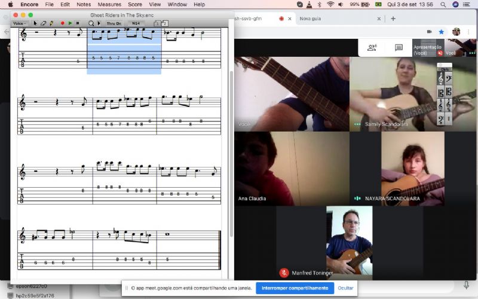This screenshot has height=299, width=478.
Task: Open a new browser tab with plus
Action: (x=393, y=19)
